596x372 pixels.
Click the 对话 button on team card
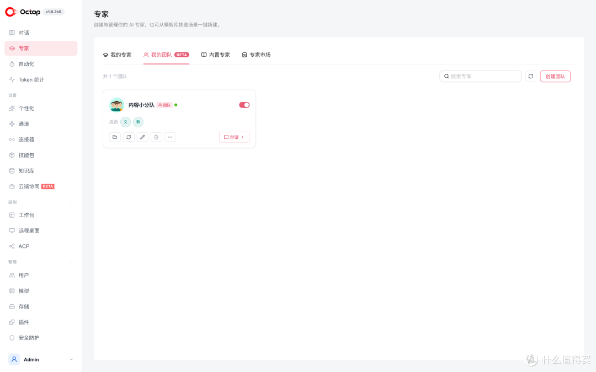(x=234, y=137)
